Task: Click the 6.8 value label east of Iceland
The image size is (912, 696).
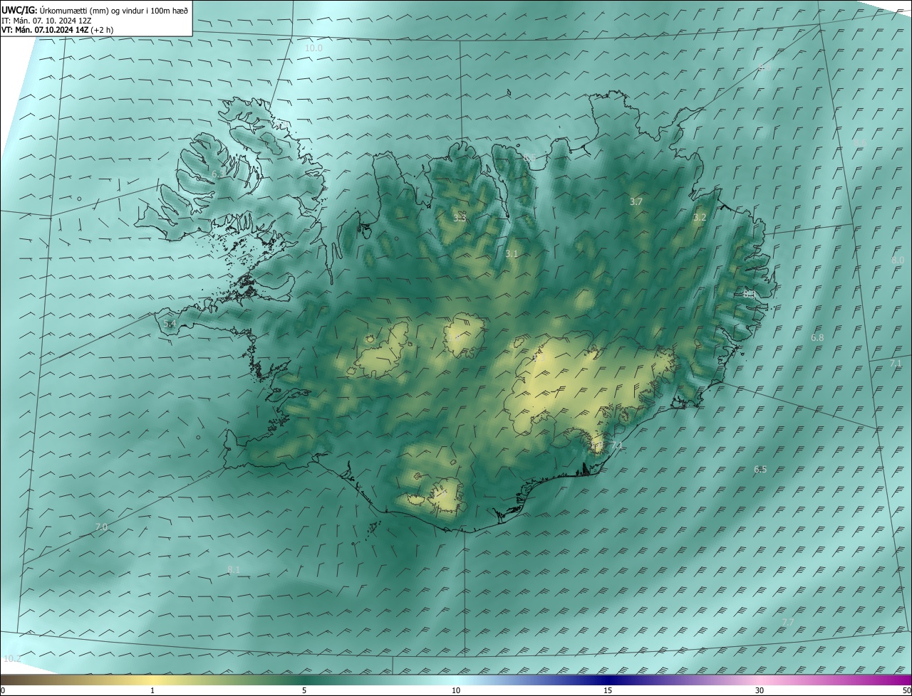Action: pyautogui.click(x=817, y=338)
